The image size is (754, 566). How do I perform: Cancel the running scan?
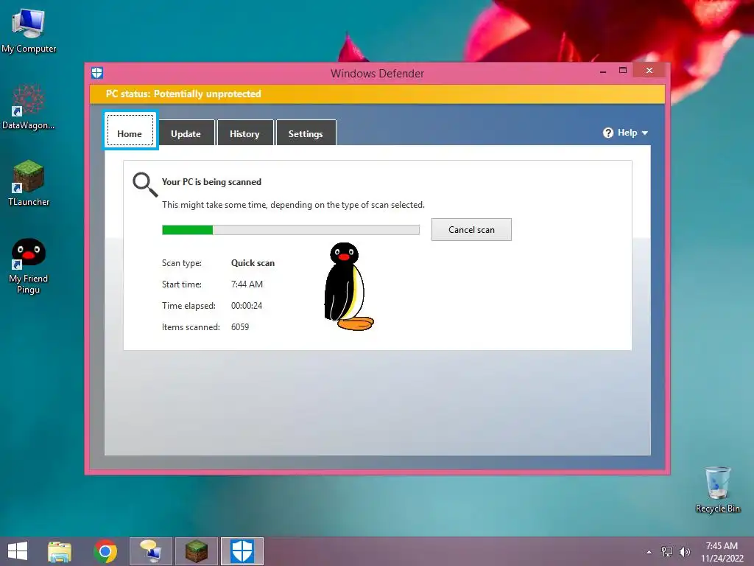tap(471, 230)
